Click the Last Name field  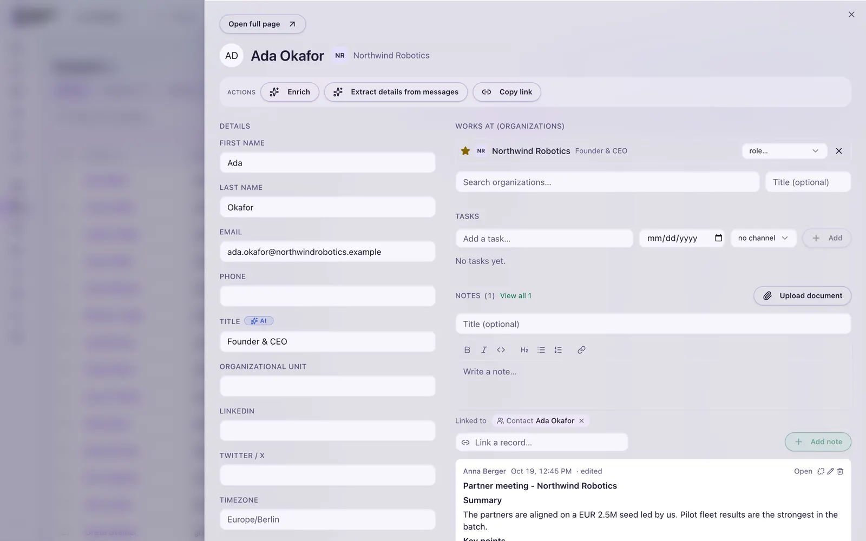point(327,207)
